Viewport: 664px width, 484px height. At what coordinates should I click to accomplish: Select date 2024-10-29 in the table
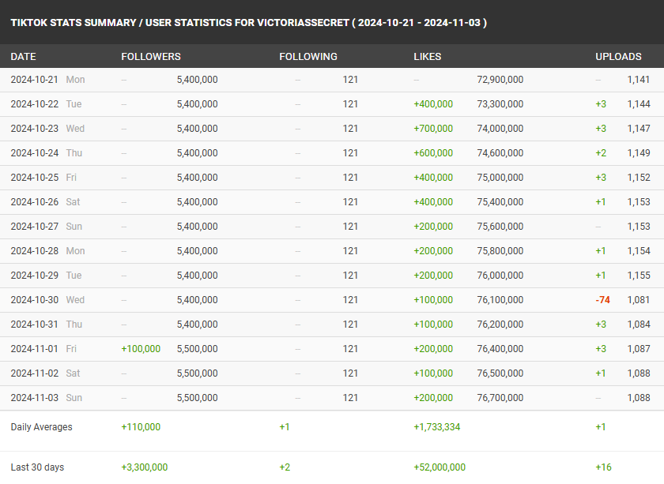tap(34, 276)
